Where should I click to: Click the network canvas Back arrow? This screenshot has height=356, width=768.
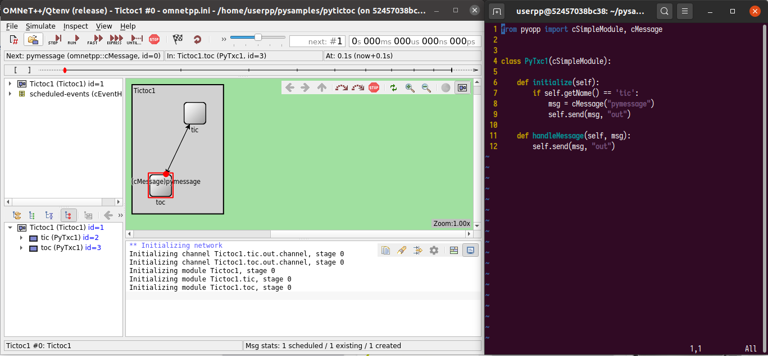[290, 87]
